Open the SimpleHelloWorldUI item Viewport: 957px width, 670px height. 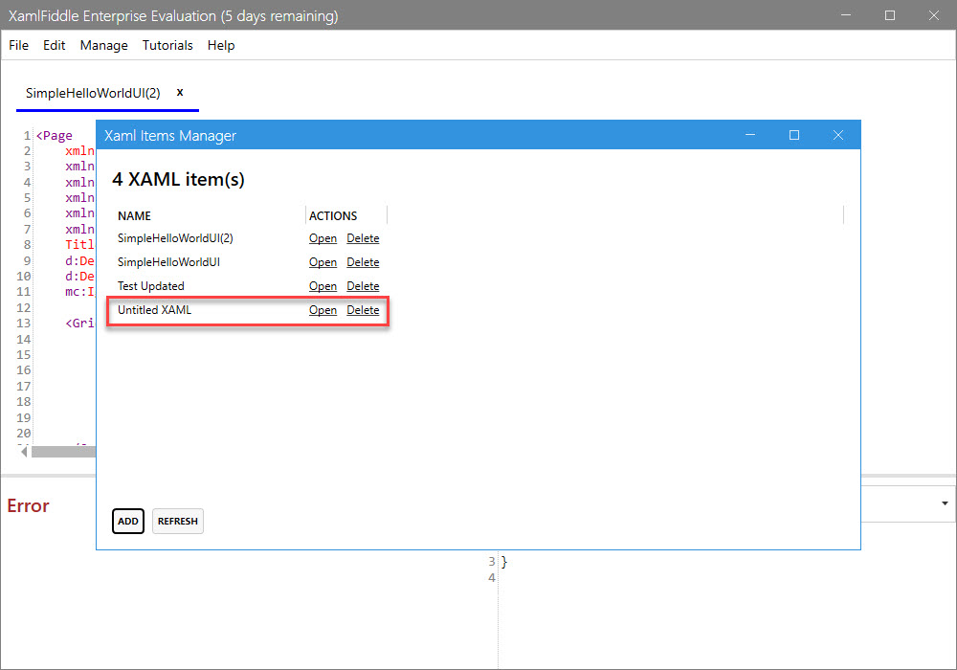pyautogui.click(x=323, y=262)
